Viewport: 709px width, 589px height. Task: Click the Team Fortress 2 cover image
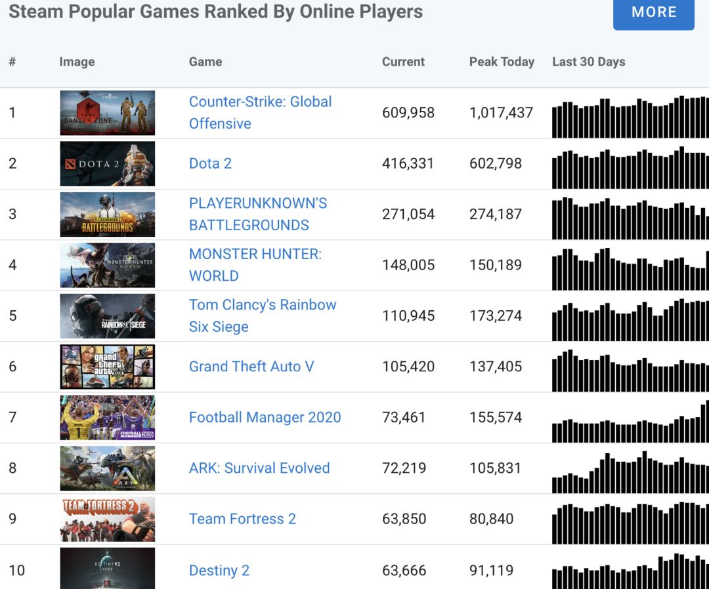click(x=108, y=519)
